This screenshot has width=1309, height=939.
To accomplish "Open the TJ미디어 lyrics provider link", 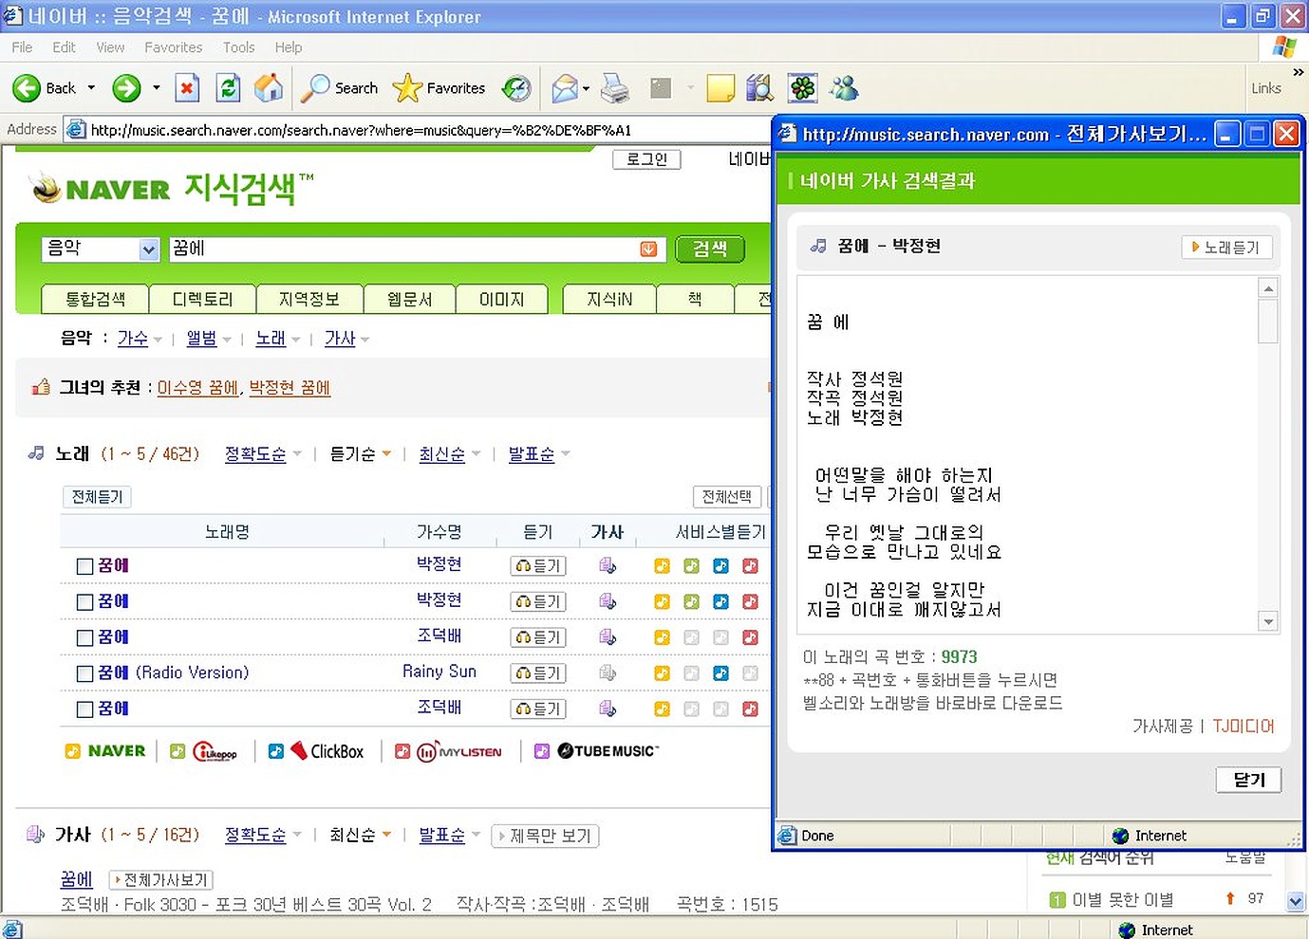I will [x=1244, y=727].
